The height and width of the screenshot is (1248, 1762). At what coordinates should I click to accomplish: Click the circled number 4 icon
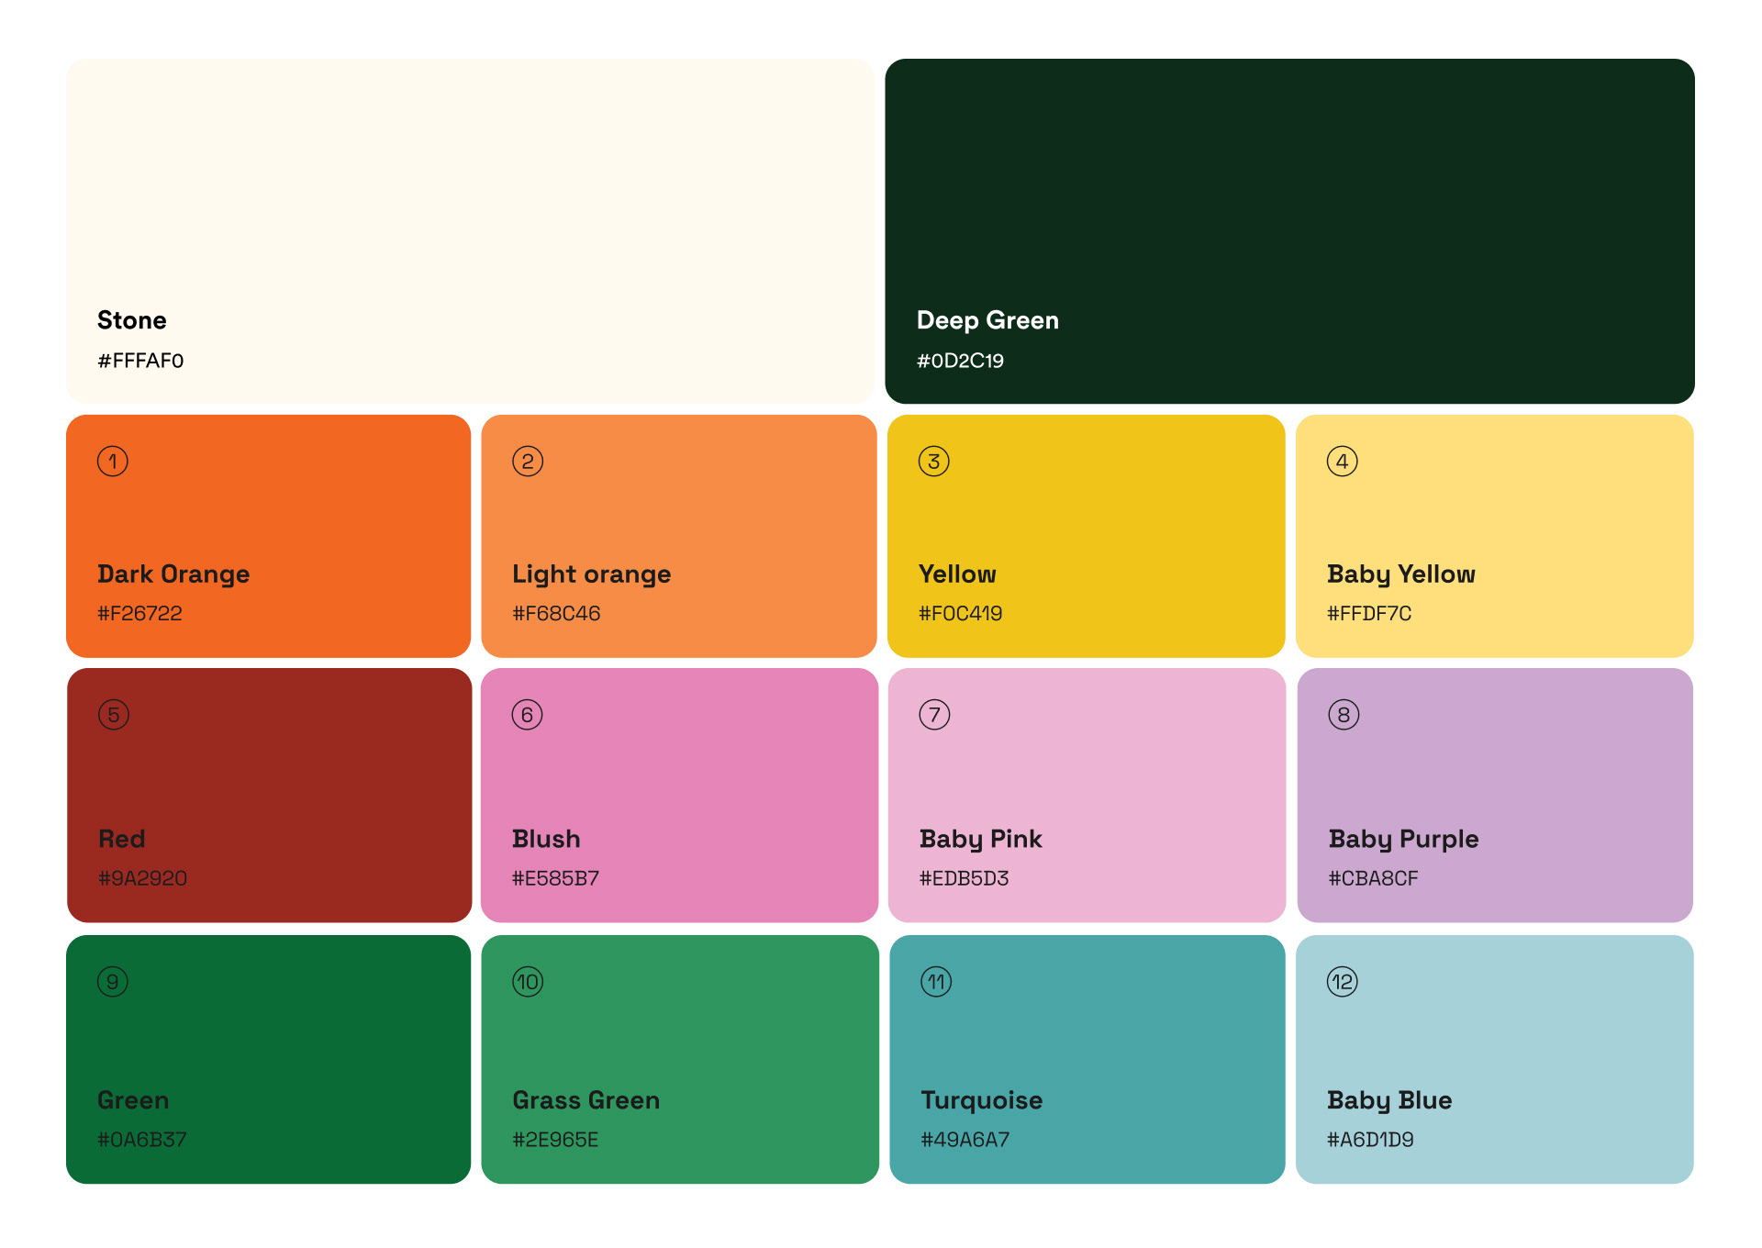(1343, 462)
